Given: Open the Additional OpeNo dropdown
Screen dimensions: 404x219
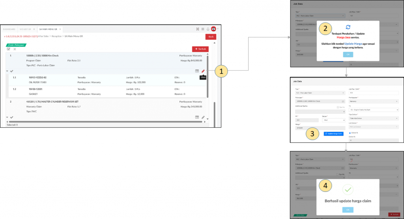Looking at the screenshot, I should (320, 112).
